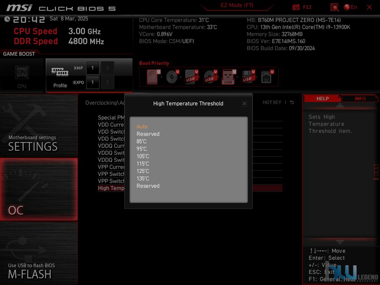The image size is (380, 285).
Task: Switch to the INFO tab
Action: (360, 98)
